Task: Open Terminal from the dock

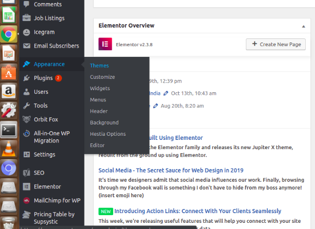Action: [8, 131]
